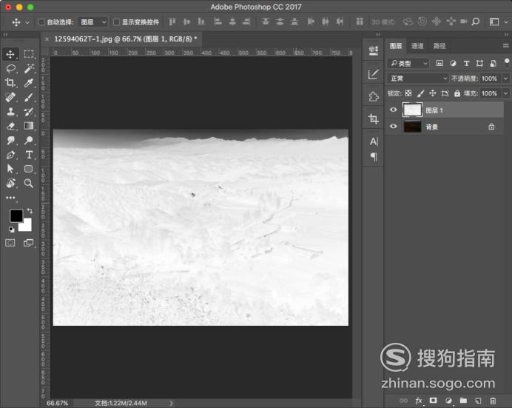
Task: Swap foreground and background colors
Action: coord(30,211)
